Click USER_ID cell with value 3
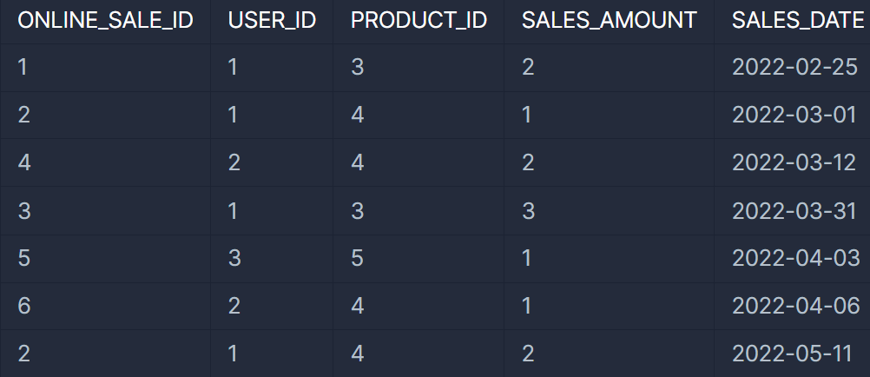 tap(272, 258)
